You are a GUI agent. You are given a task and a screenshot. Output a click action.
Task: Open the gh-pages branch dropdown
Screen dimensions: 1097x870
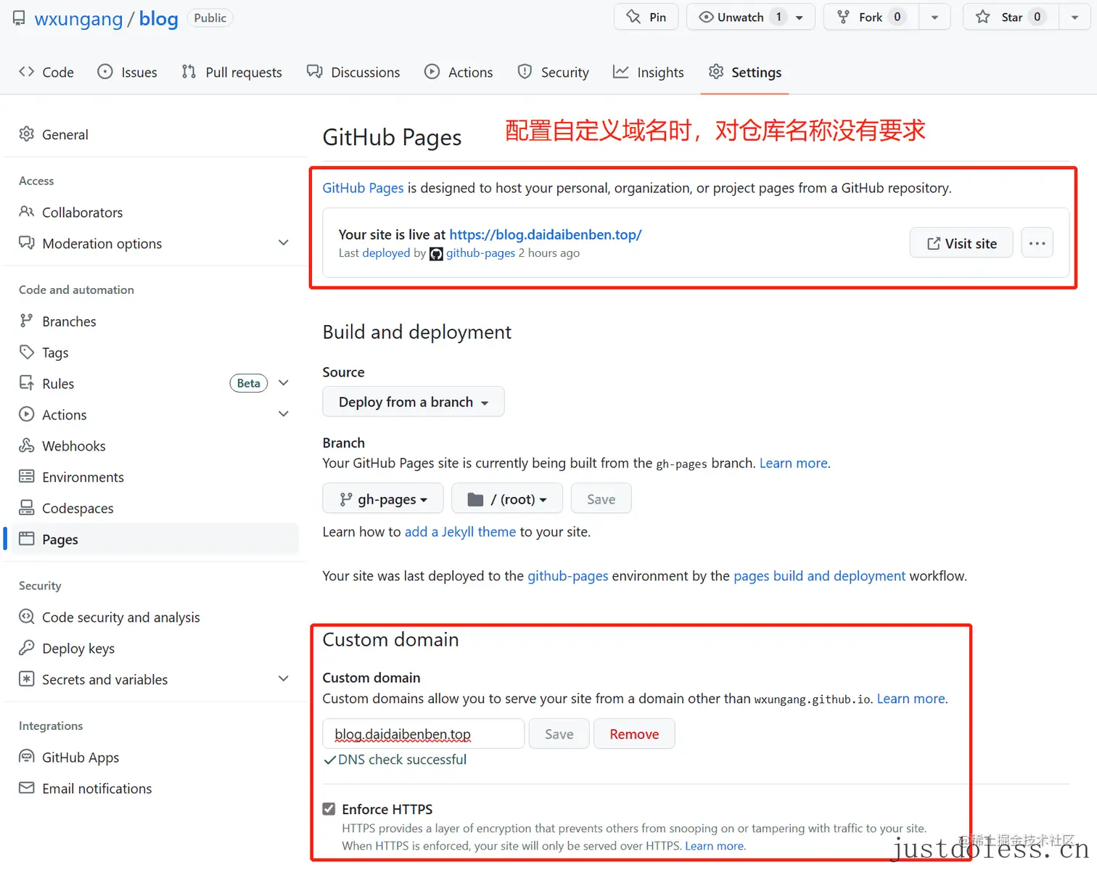tap(383, 498)
